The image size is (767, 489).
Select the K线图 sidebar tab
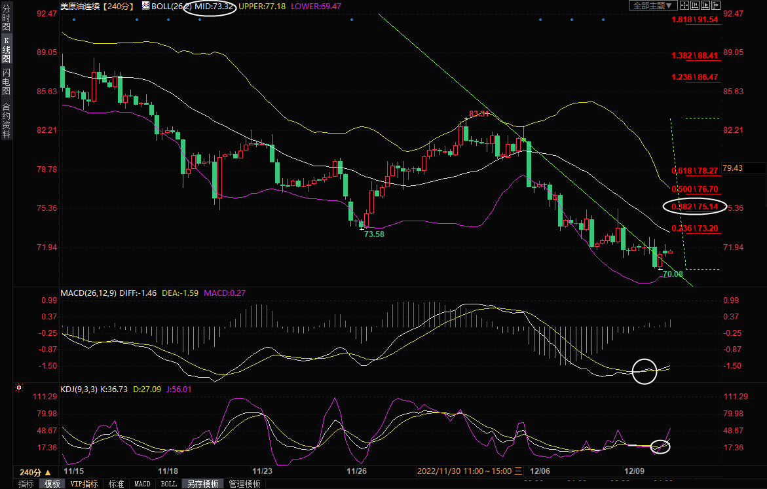pyautogui.click(x=6, y=50)
